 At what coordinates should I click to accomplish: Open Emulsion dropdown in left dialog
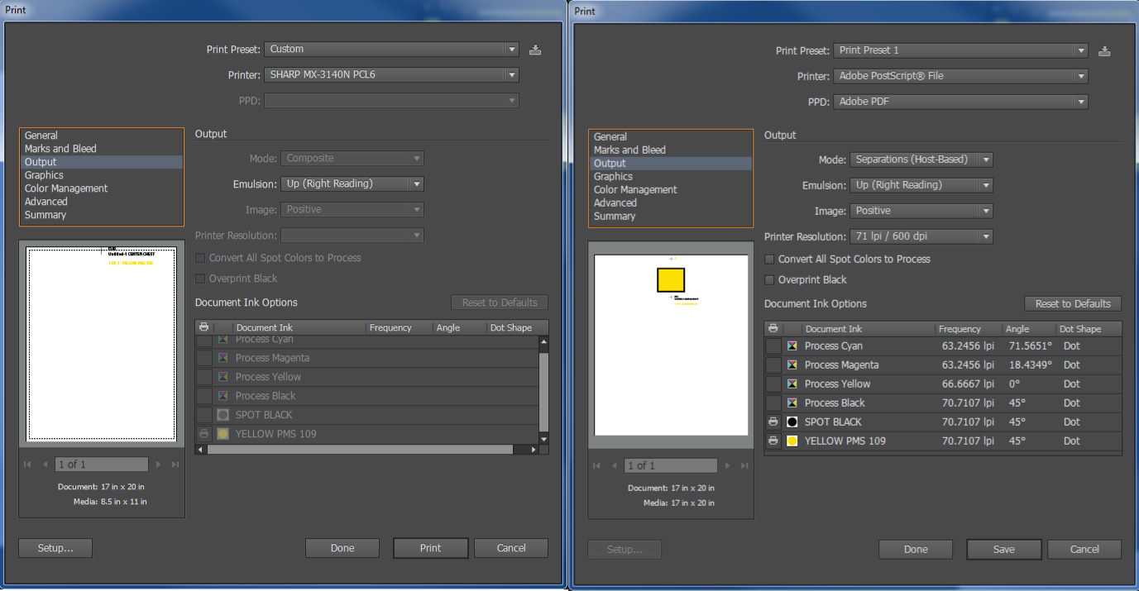coord(352,183)
